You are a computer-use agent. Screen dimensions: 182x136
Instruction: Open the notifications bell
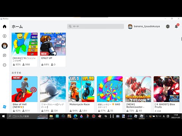pyautogui.click(x=176, y=26)
